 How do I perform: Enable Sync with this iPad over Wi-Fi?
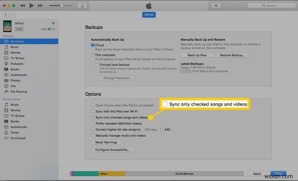click(x=93, y=112)
